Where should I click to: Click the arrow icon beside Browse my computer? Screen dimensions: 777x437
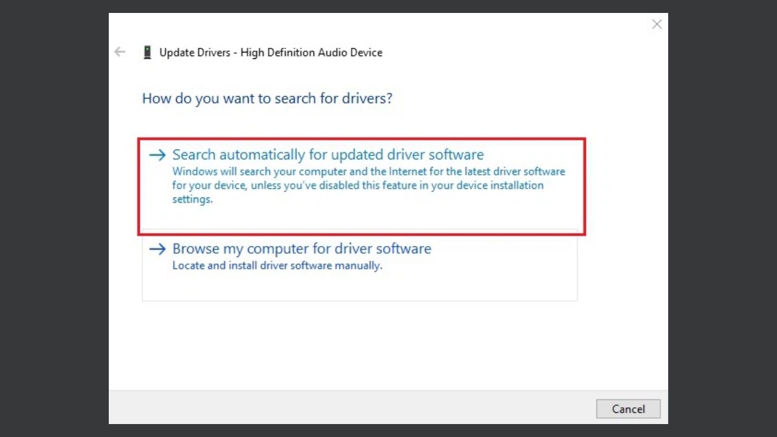click(x=157, y=249)
